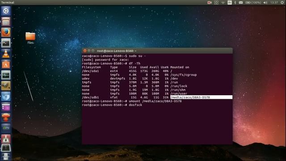Launch Chromium browser from the launcher

pos(6,97)
